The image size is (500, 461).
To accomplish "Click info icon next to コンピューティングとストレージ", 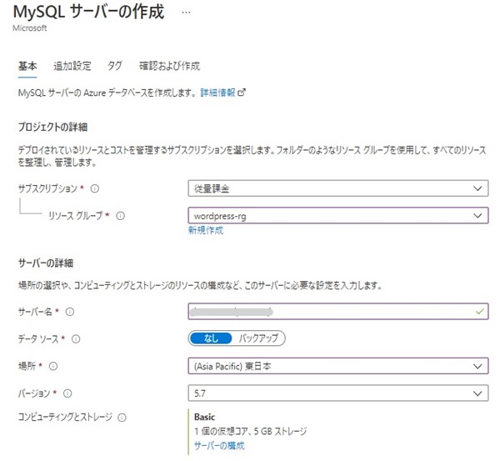I will click(x=122, y=418).
